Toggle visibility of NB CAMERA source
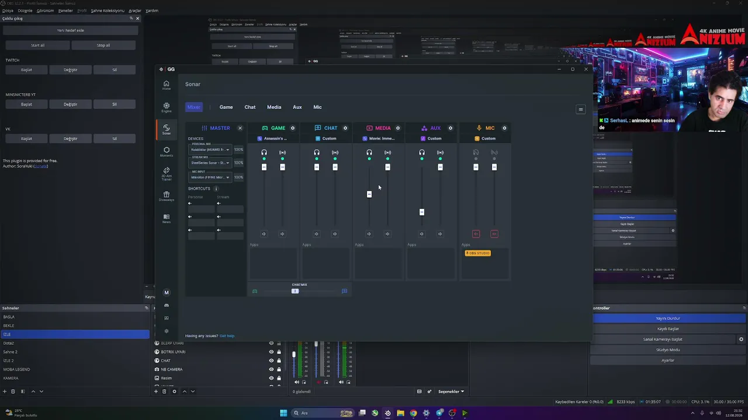Viewport: 748px width, 420px height. 271,369
